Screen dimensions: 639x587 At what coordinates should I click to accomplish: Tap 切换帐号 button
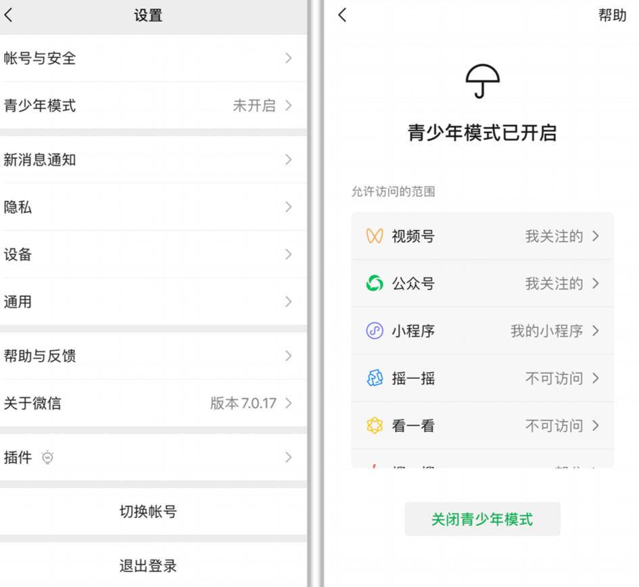point(153,511)
